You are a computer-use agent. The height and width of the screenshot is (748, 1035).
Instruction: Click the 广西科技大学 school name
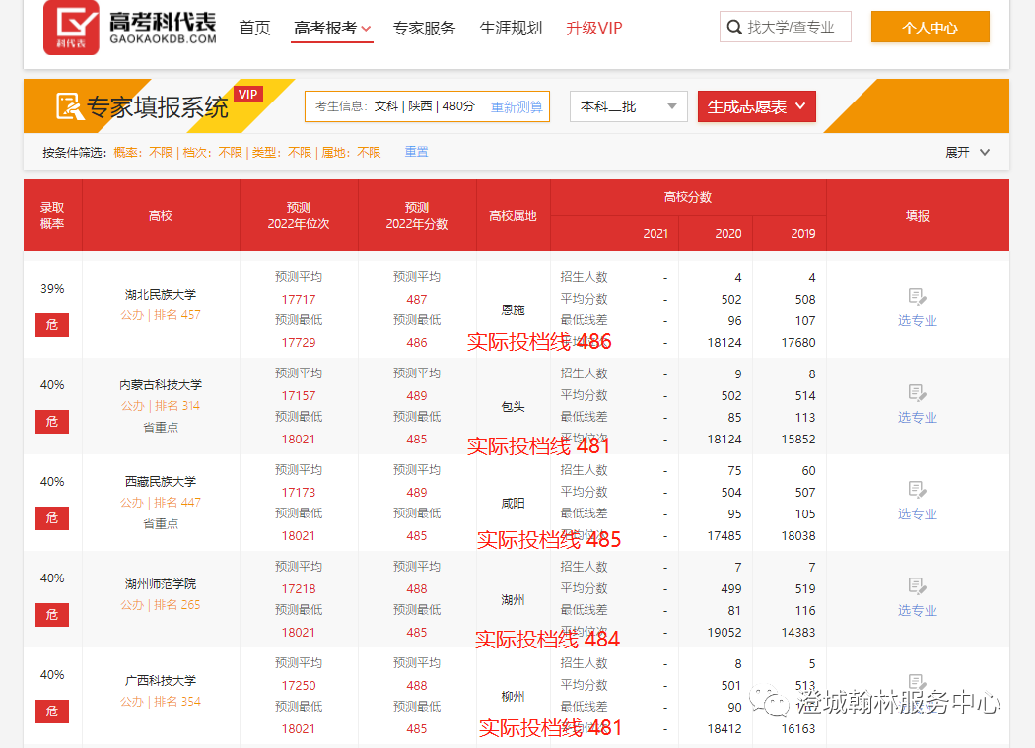pyautogui.click(x=161, y=680)
